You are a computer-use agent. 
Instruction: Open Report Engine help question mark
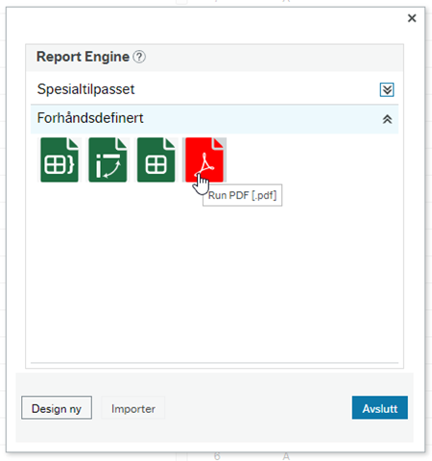139,57
